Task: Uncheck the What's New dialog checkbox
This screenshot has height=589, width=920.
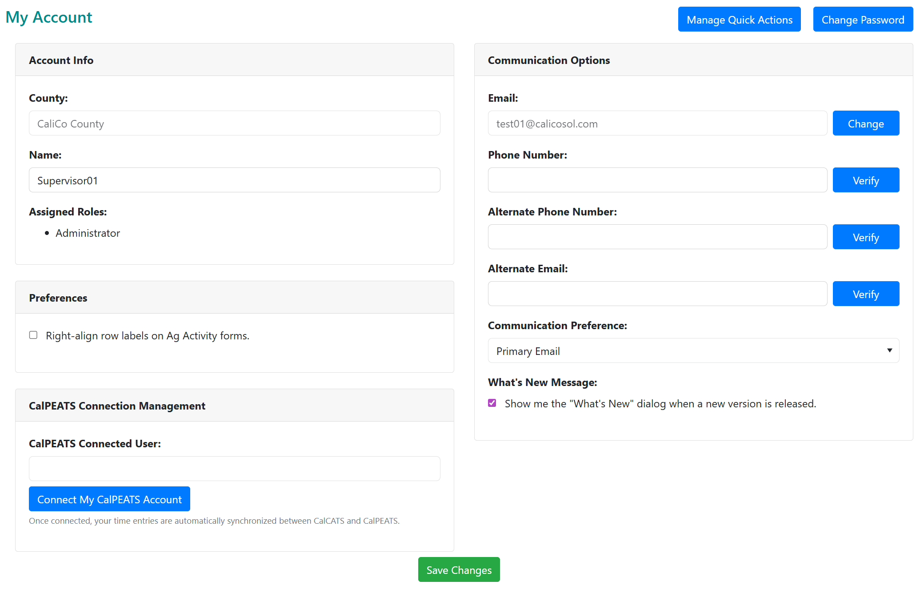Action: pos(492,403)
